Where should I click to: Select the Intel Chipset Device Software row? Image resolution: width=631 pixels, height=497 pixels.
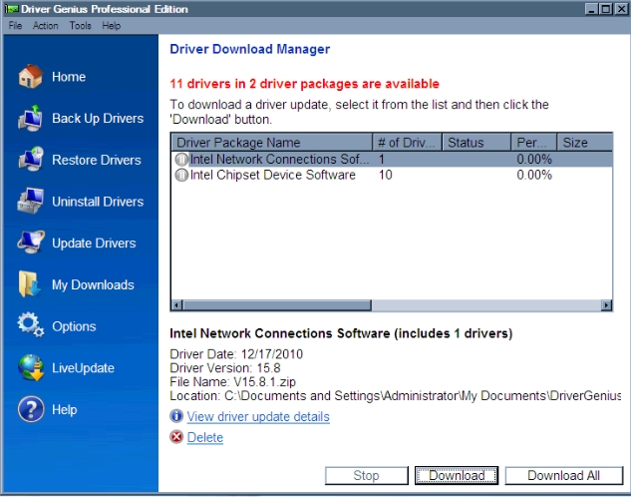tap(272, 176)
